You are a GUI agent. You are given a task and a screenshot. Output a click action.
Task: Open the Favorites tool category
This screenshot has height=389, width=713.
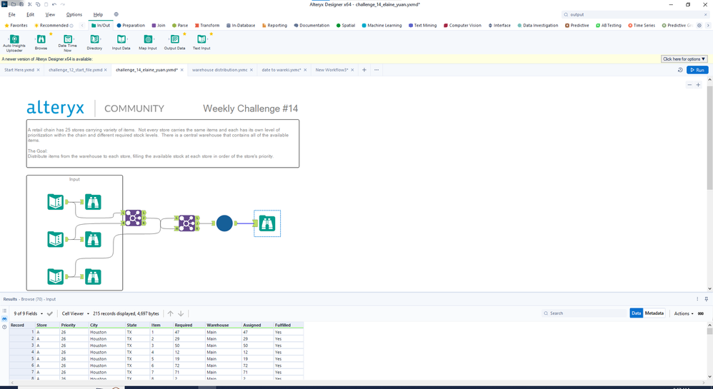click(x=16, y=26)
